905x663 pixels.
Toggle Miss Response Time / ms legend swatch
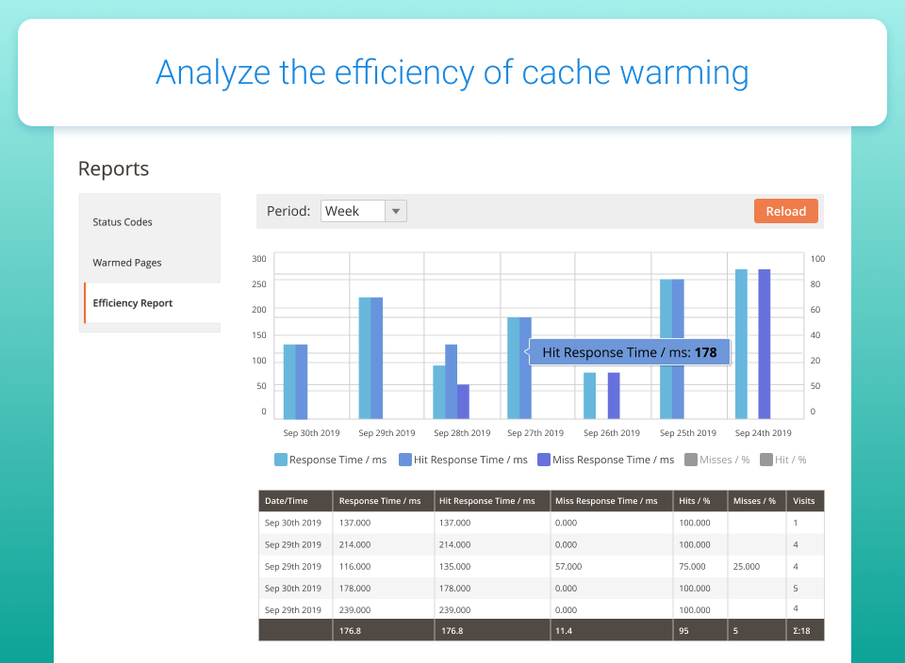point(544,460)
